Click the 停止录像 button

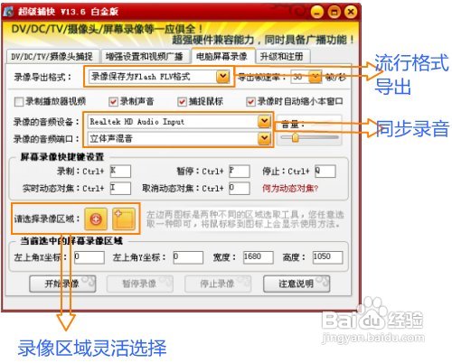click(x=218, y=284)
